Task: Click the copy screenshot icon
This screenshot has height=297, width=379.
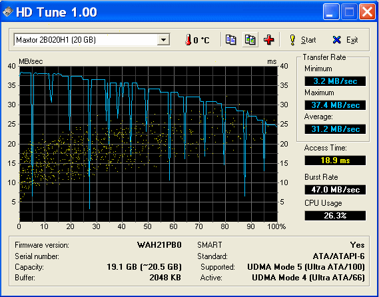Action: tap(250, 40)
